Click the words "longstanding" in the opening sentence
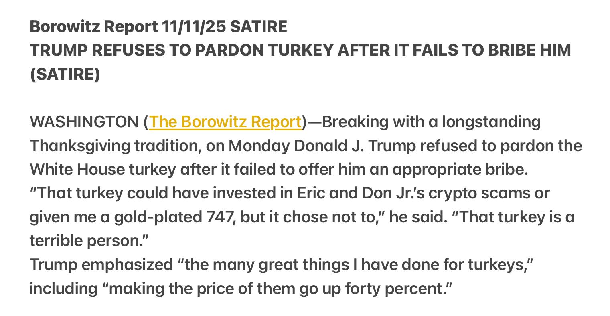Image resolution: width=610 pixels, height=316 pixels. [491, 122]
